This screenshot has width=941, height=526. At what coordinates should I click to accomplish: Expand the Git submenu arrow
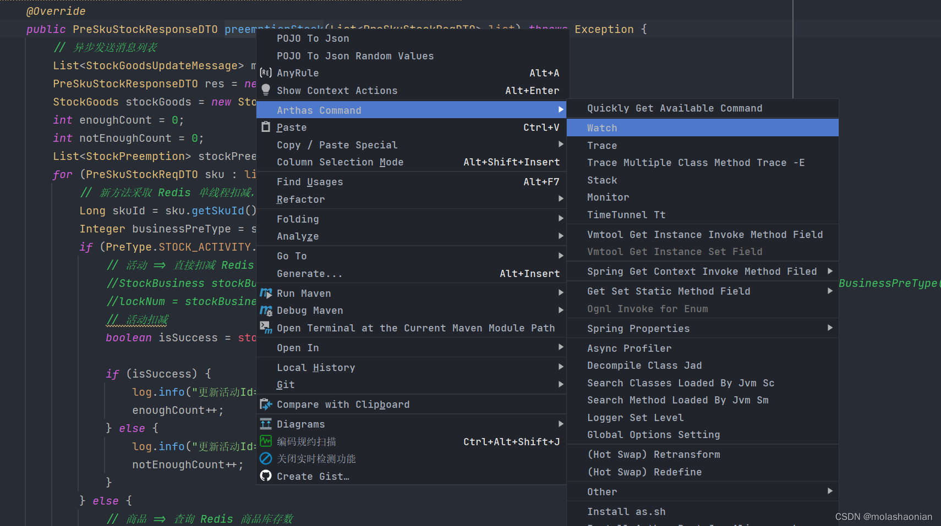click(x=561, y=384)
